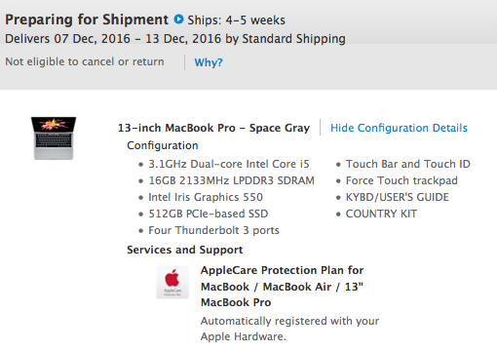Click the Why? link
This screenshot has width=497, height=351.
point(209,62)
